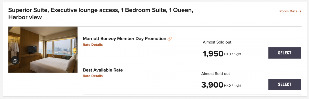309x99 pixels.
Task: Click Almost Sold out above the 3,900 price
Action: click(x=216, y=74)
